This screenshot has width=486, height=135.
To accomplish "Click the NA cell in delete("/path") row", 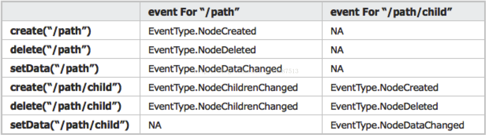I will (337, 50).
